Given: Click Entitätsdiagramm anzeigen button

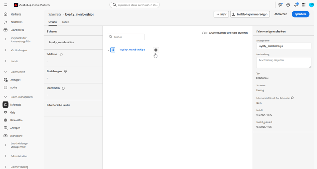Looking at the screenshot, I should (250, 14).
